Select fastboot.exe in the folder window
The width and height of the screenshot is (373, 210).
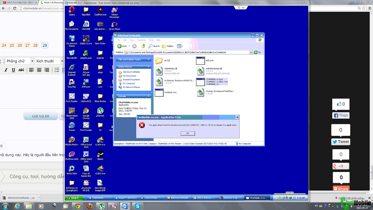point(166,92)
